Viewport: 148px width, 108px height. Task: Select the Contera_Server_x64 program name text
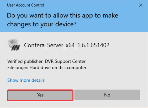[x=67, y=45]
